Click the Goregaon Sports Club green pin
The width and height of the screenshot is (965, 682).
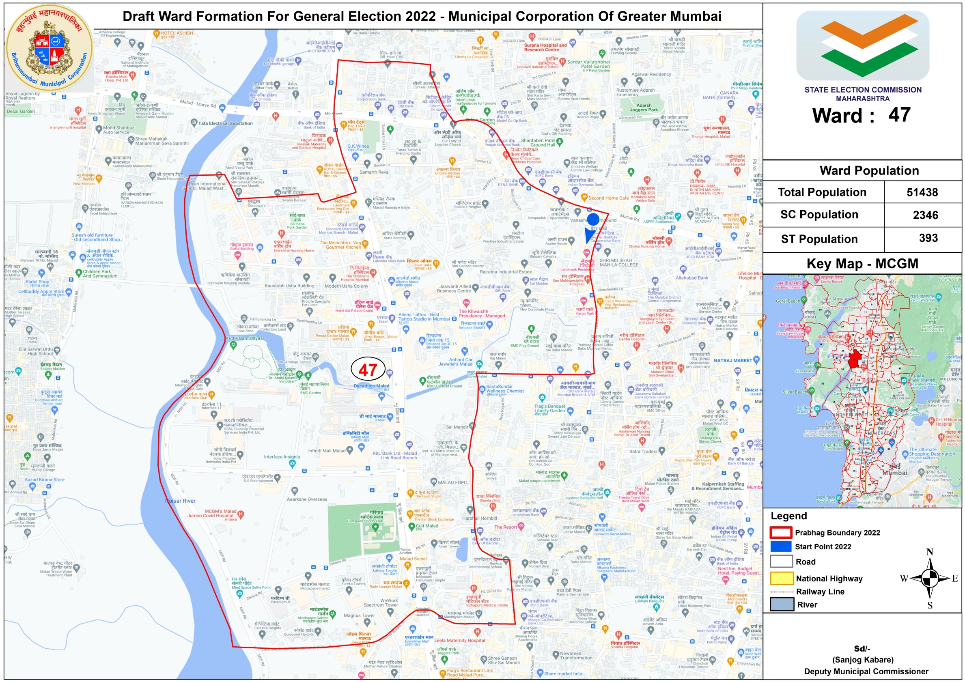[376, 527]
